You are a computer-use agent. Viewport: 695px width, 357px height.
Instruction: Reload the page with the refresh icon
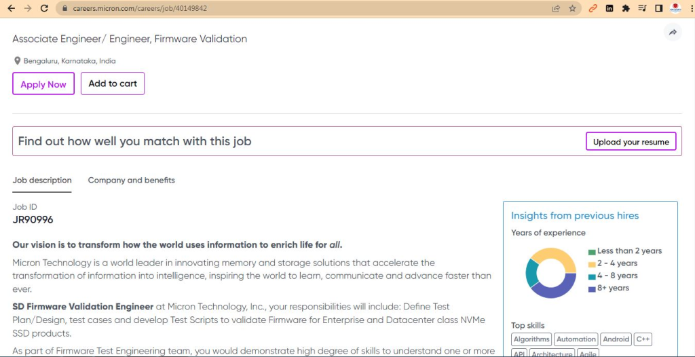click(44, 8)
